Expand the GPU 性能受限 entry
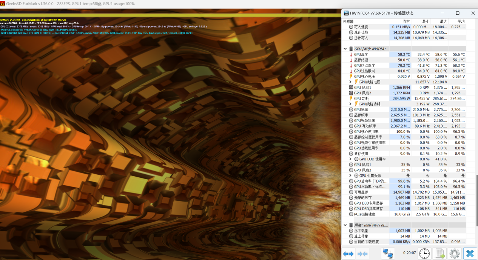Screen dimensions: 478x260 pyautogui.click(x=350, y=175)
